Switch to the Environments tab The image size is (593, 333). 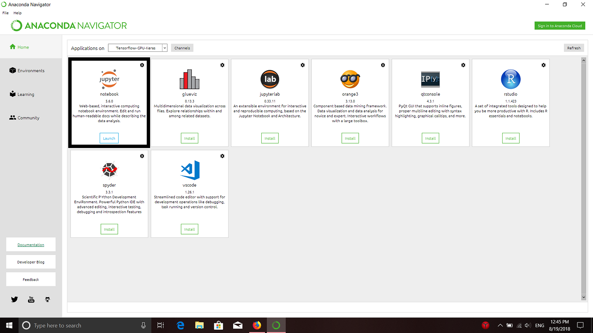pyautogui.click(x=31, y=71)
